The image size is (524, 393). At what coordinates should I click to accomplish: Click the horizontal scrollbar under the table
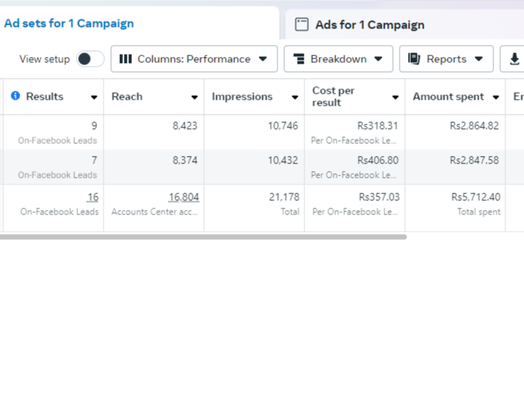tap(202, 237)
